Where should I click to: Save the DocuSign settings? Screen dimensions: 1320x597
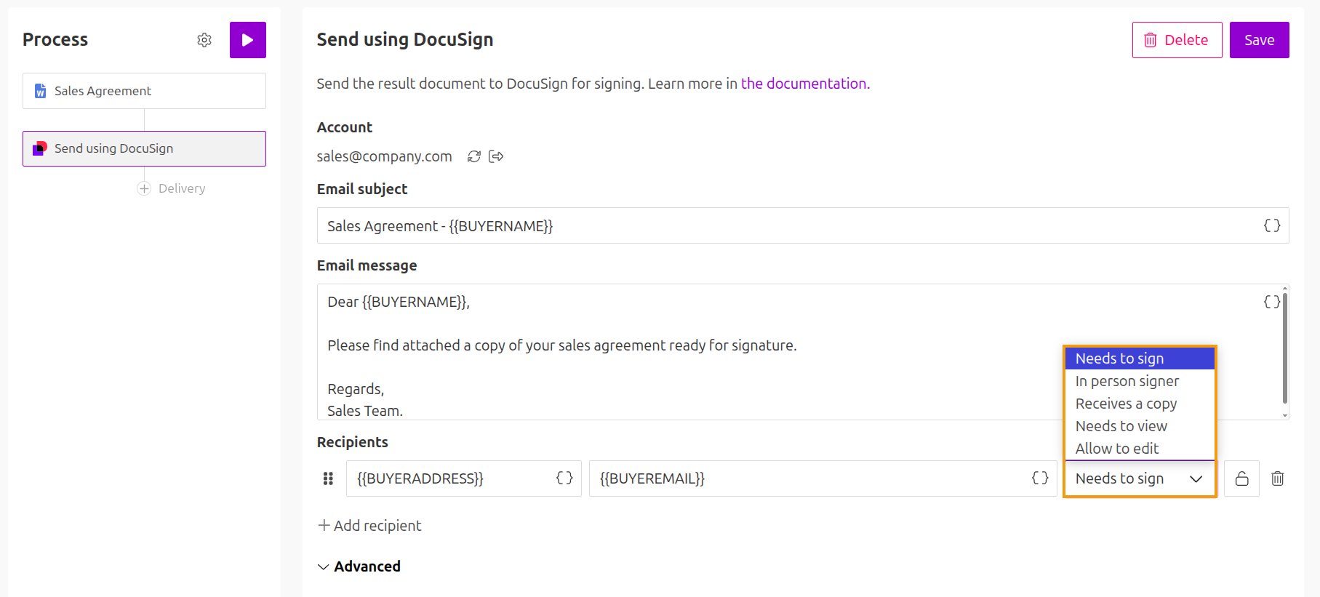[1259, 40]
